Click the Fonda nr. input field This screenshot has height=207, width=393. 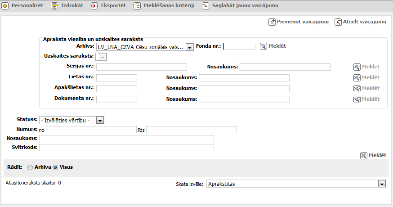tap(239, 46)
